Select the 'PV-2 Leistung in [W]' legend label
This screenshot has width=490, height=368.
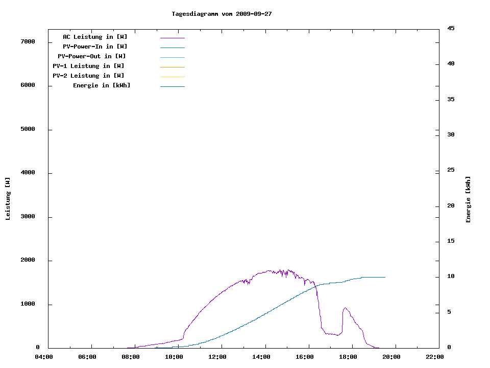(x=88, y=76)
